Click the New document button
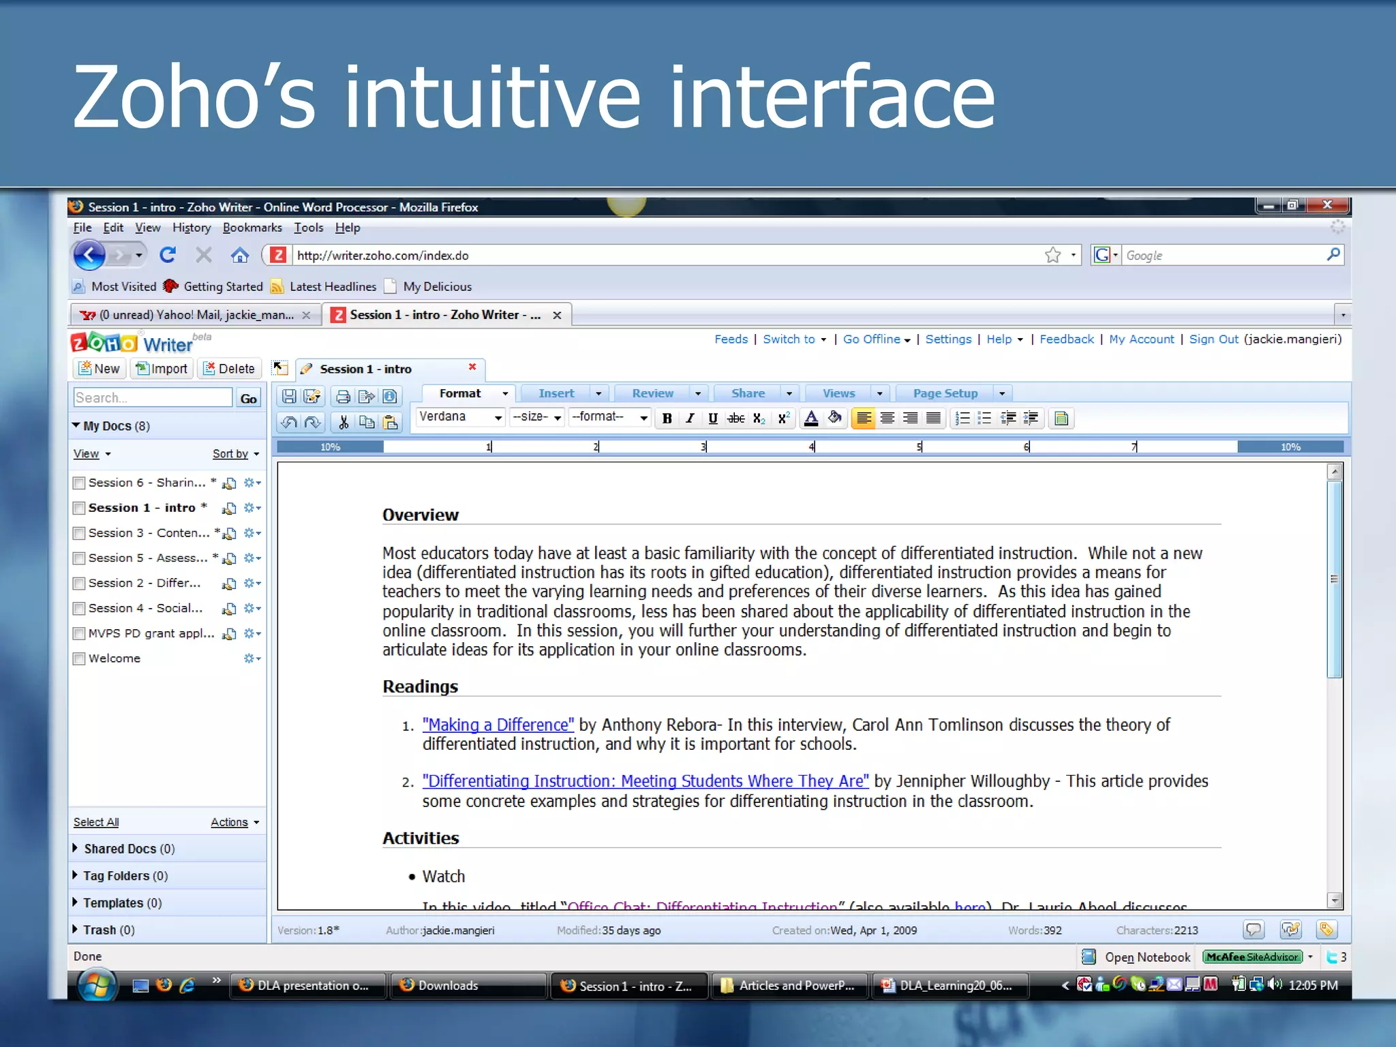1396x1047 pixels. (100, 369)
